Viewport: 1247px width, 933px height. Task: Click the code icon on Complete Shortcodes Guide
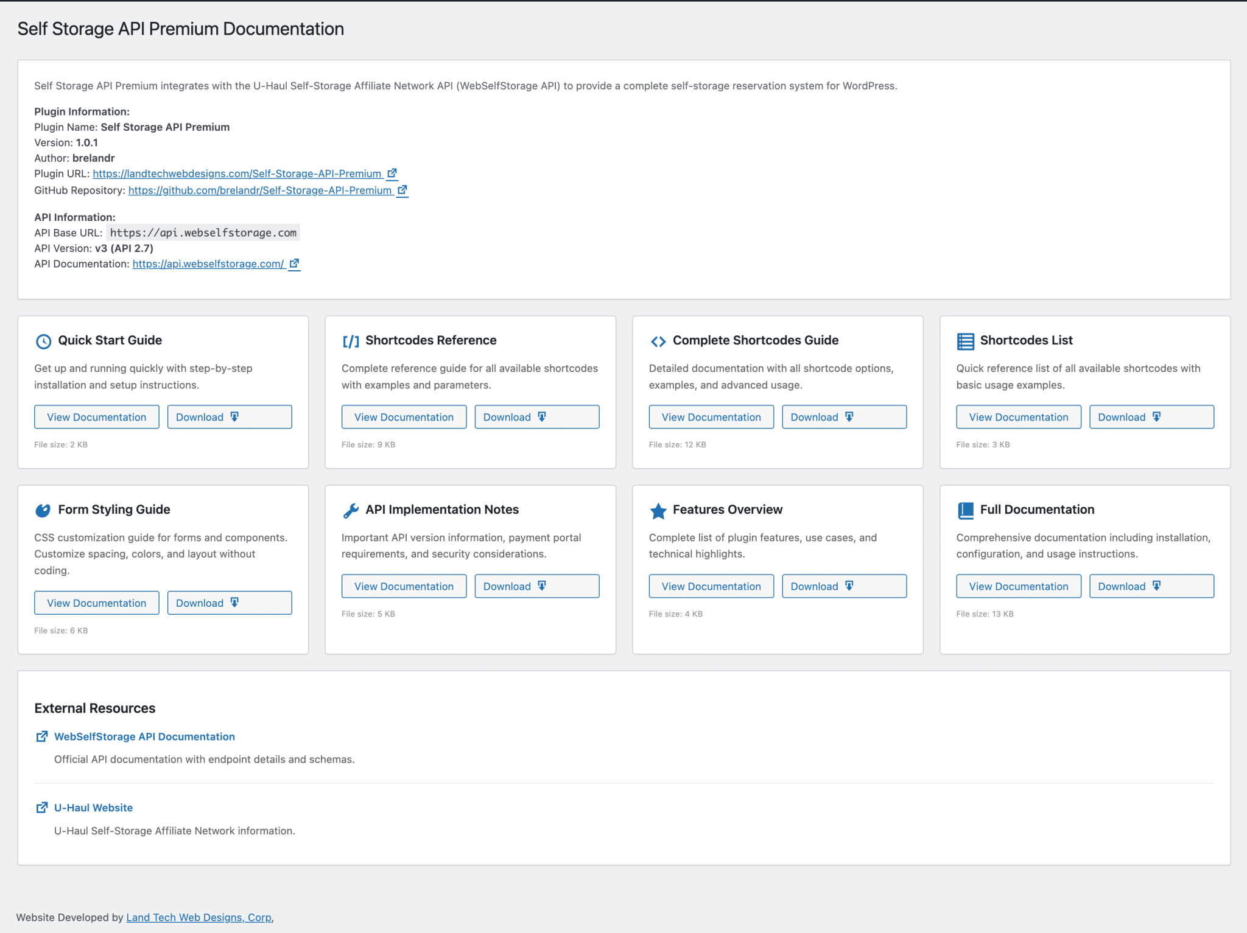click(x=658, y=341)
